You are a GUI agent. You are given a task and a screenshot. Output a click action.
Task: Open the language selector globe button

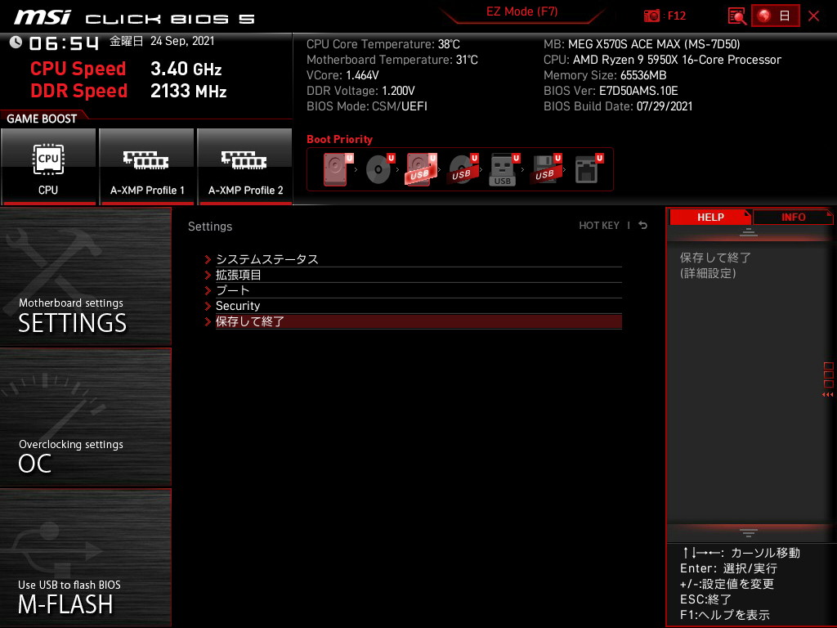776,16
